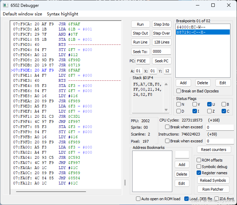
Task: Click the stack scroll down arrow
Action: 166,110
